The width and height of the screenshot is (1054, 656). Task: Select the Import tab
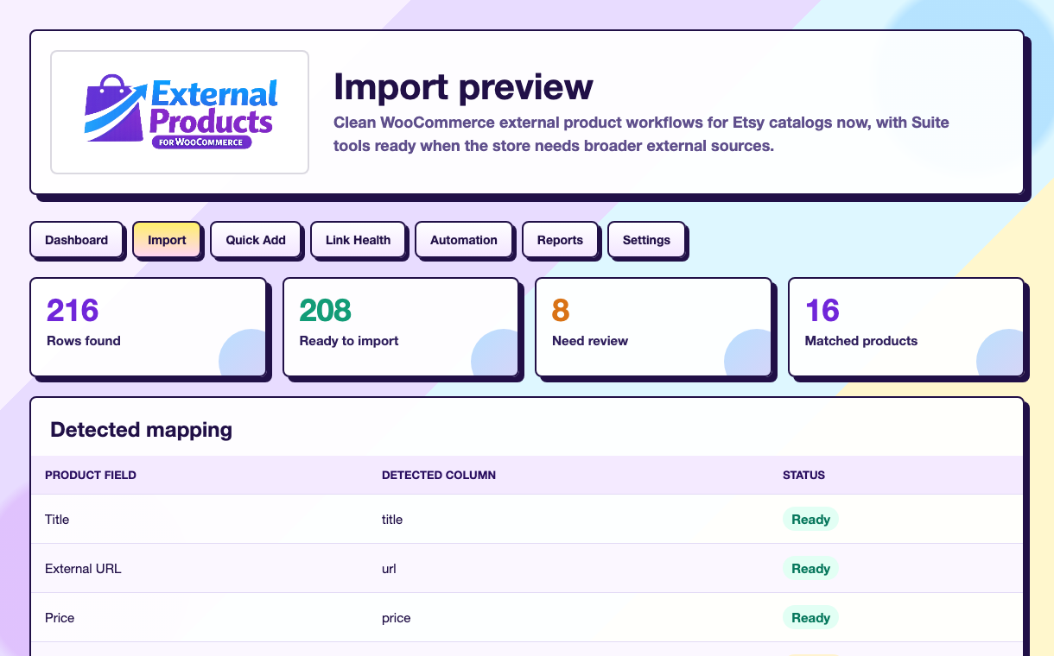(167, 240)
